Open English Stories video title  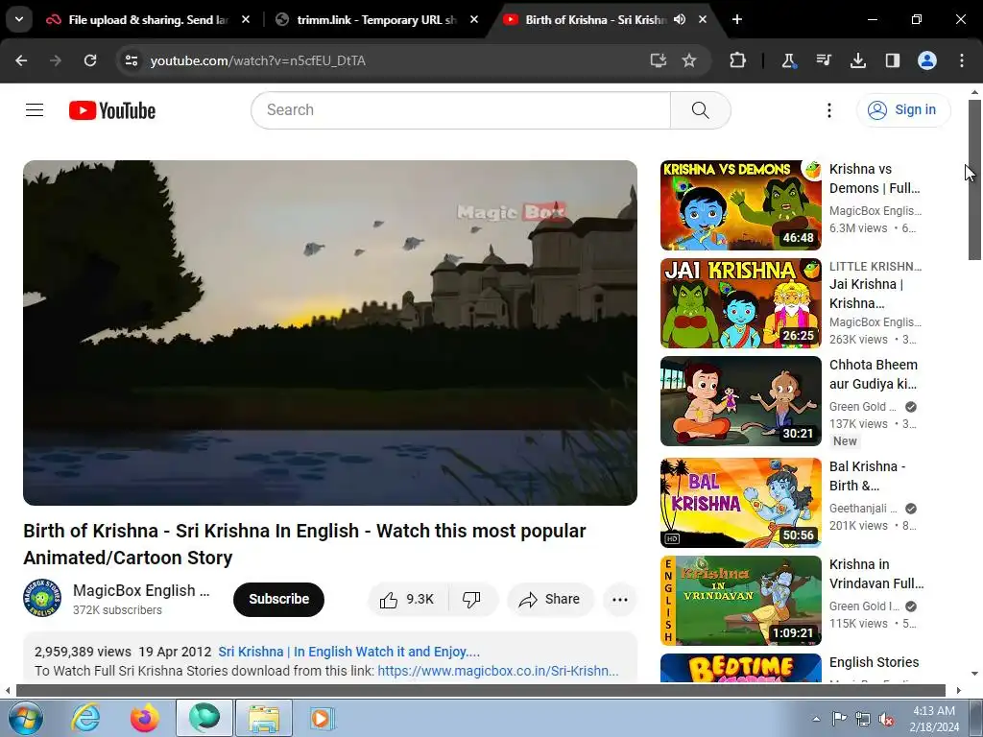click(874, 662)
